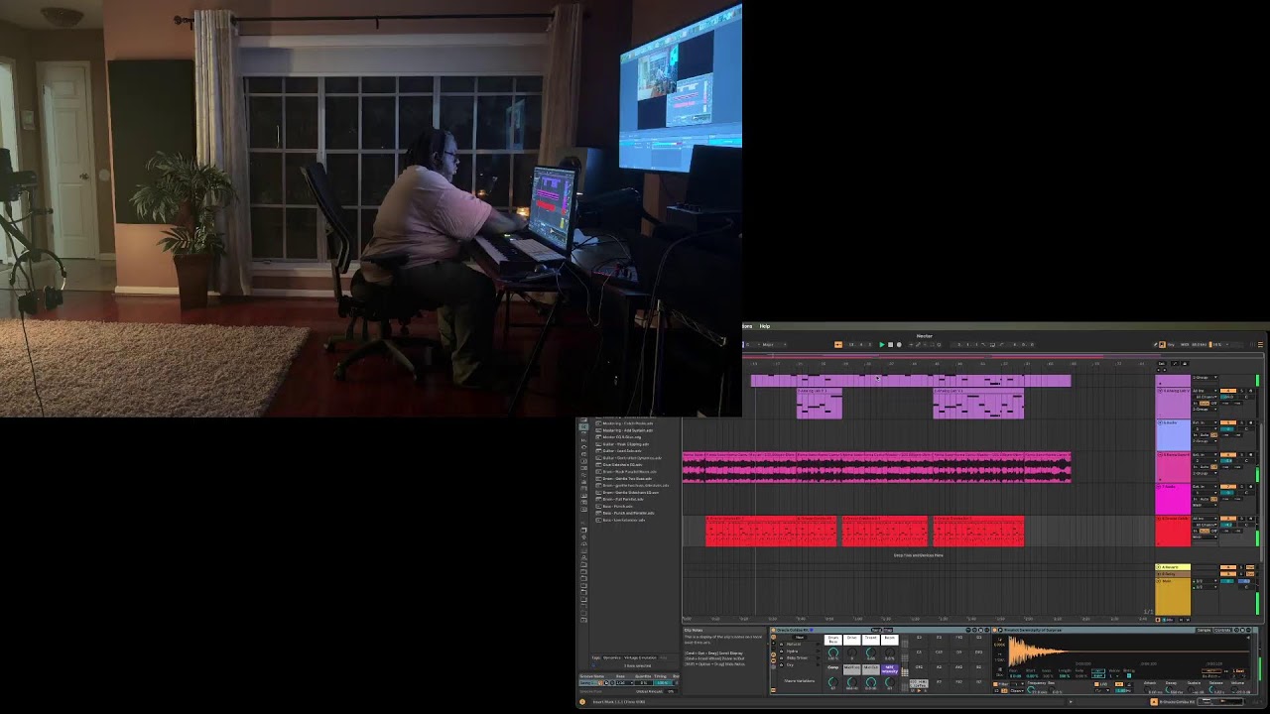The height and width of the screenshot is (714, 1270).
Task: Open Ext. In dropdown on 7 Audio track
Action: point(1205,486)
